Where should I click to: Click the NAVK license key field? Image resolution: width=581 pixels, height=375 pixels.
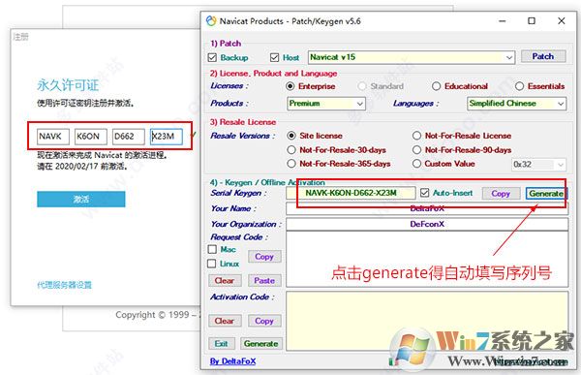tap(53, 137)
